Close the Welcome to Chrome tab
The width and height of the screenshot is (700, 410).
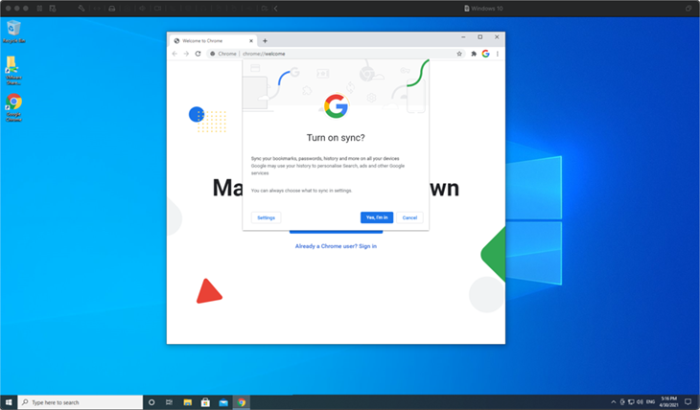click(x=251, y=41)
